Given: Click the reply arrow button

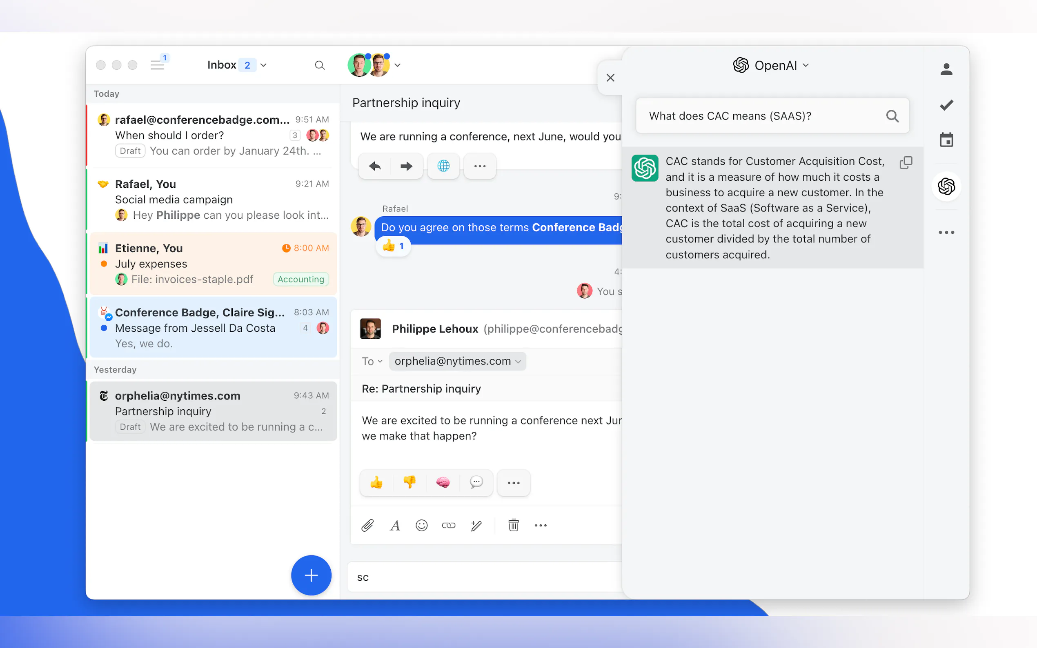Looking at the screenshot, I should pyautogui.click(x=375, y=166).
